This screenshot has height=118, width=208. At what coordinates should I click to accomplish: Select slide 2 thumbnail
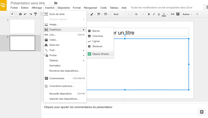tap(23, 43)
